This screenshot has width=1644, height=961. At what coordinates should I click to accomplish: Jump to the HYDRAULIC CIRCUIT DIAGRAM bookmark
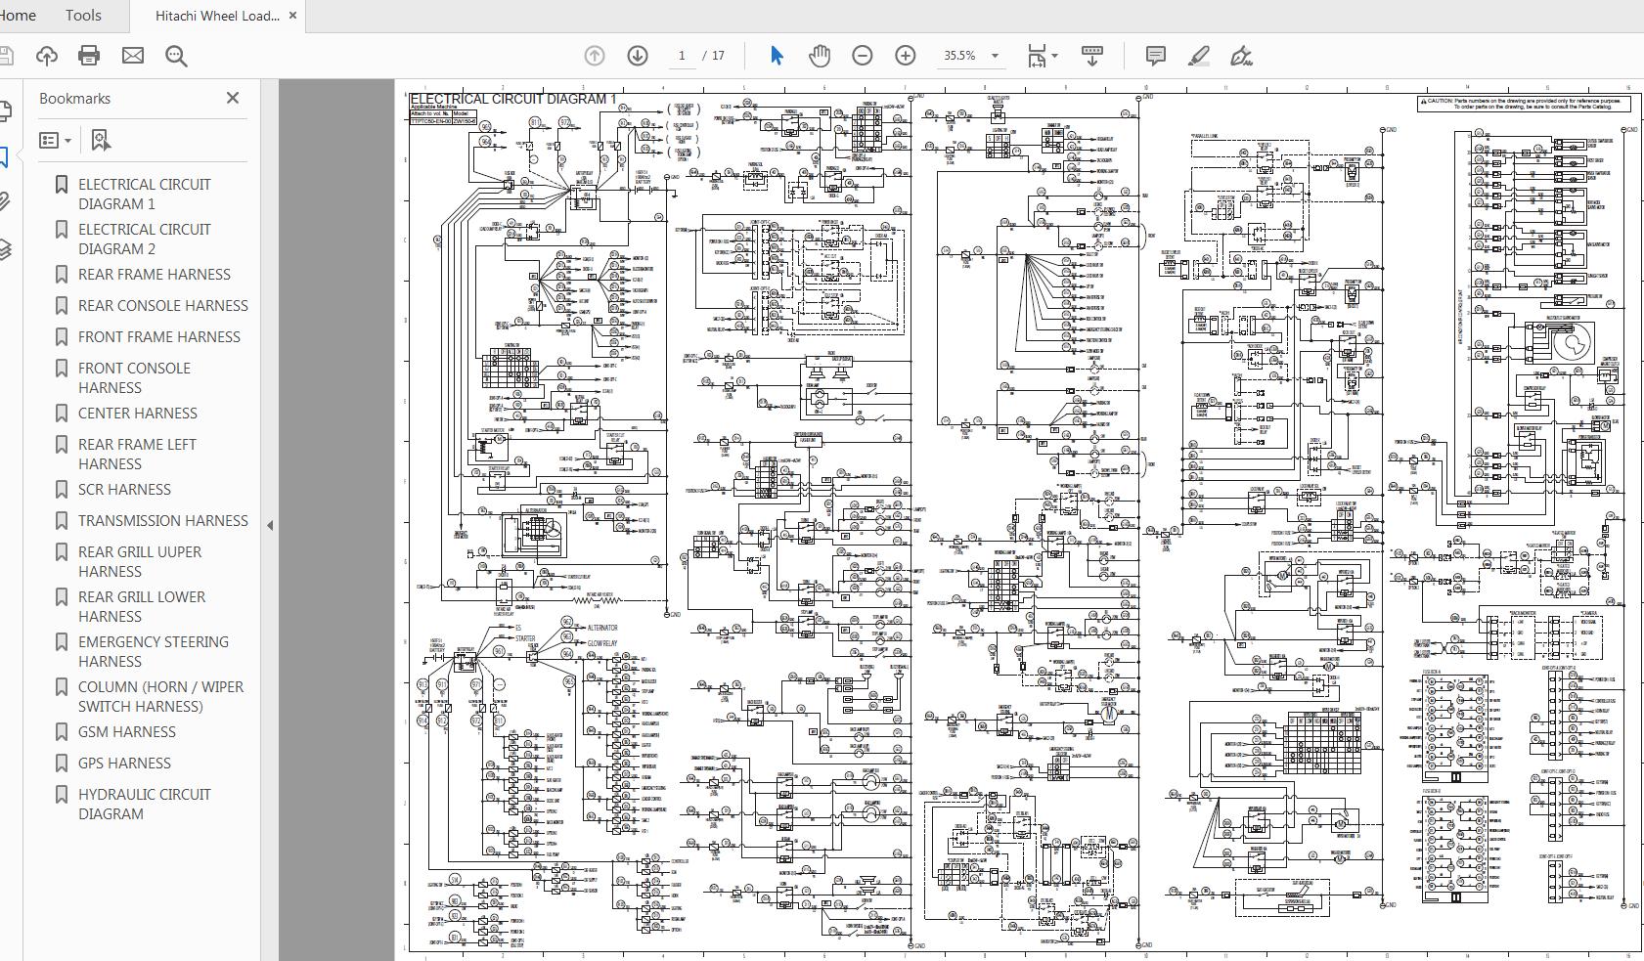tap(144, 804)
